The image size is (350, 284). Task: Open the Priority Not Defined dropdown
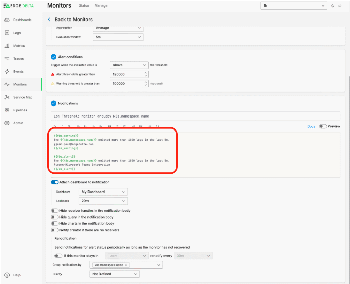pos(114,274)
